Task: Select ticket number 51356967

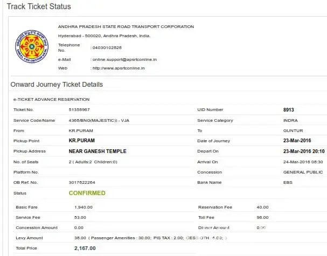Action: point(80,110)
